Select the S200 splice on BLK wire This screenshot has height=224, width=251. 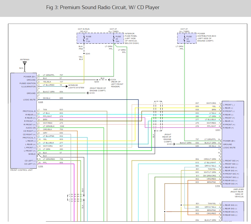point(97,79)
